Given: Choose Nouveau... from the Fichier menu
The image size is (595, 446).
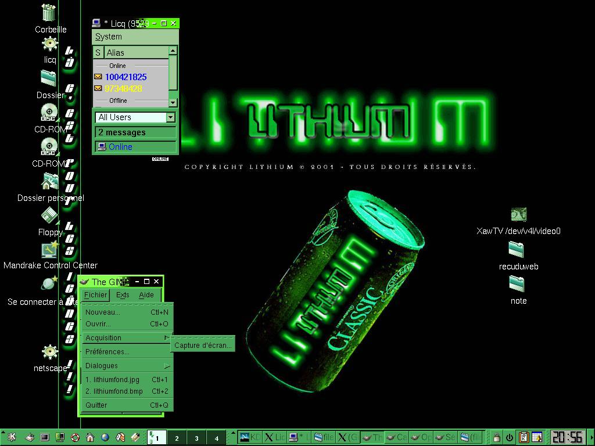Looking at the screenshot, I should [127, 312].
